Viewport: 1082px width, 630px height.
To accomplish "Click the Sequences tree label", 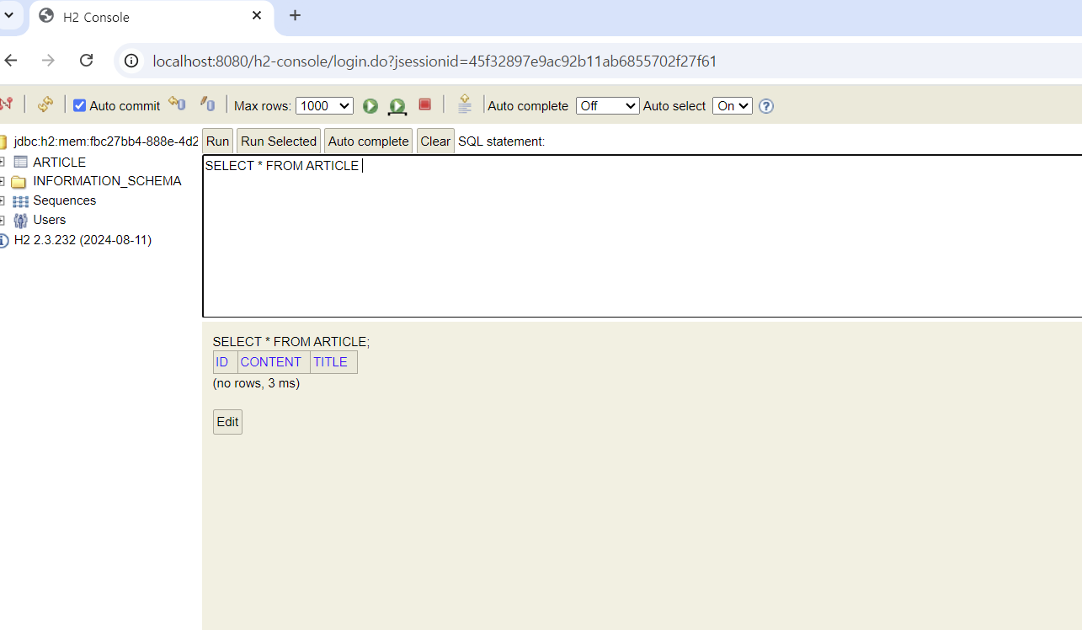I will 65,200.
